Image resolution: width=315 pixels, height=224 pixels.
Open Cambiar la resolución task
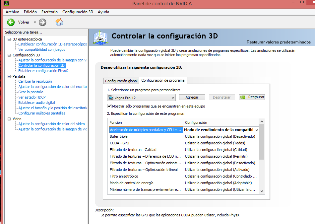[35, 81]
